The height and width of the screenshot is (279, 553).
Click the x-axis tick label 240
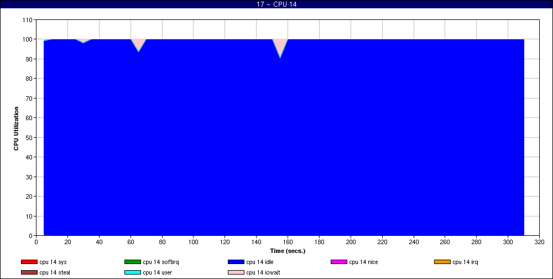(x=414, y=242)
